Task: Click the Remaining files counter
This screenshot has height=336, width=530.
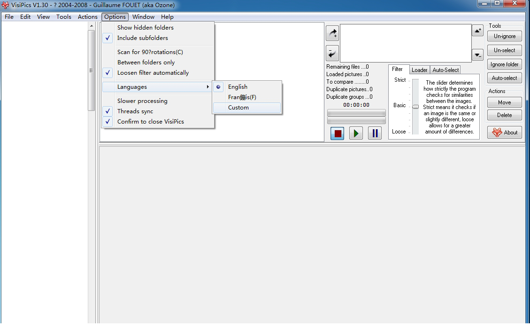Action: [x=347, y=67]
